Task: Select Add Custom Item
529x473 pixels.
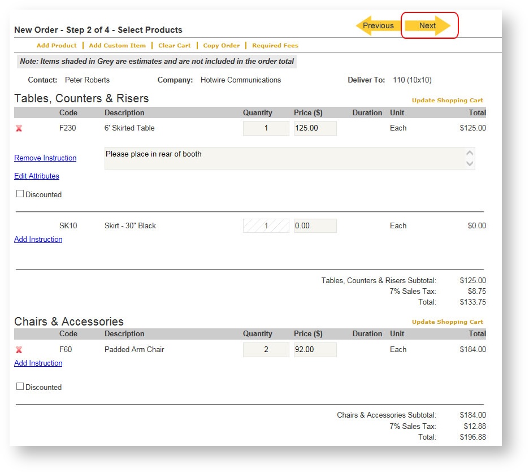Action: pos(117,45)
